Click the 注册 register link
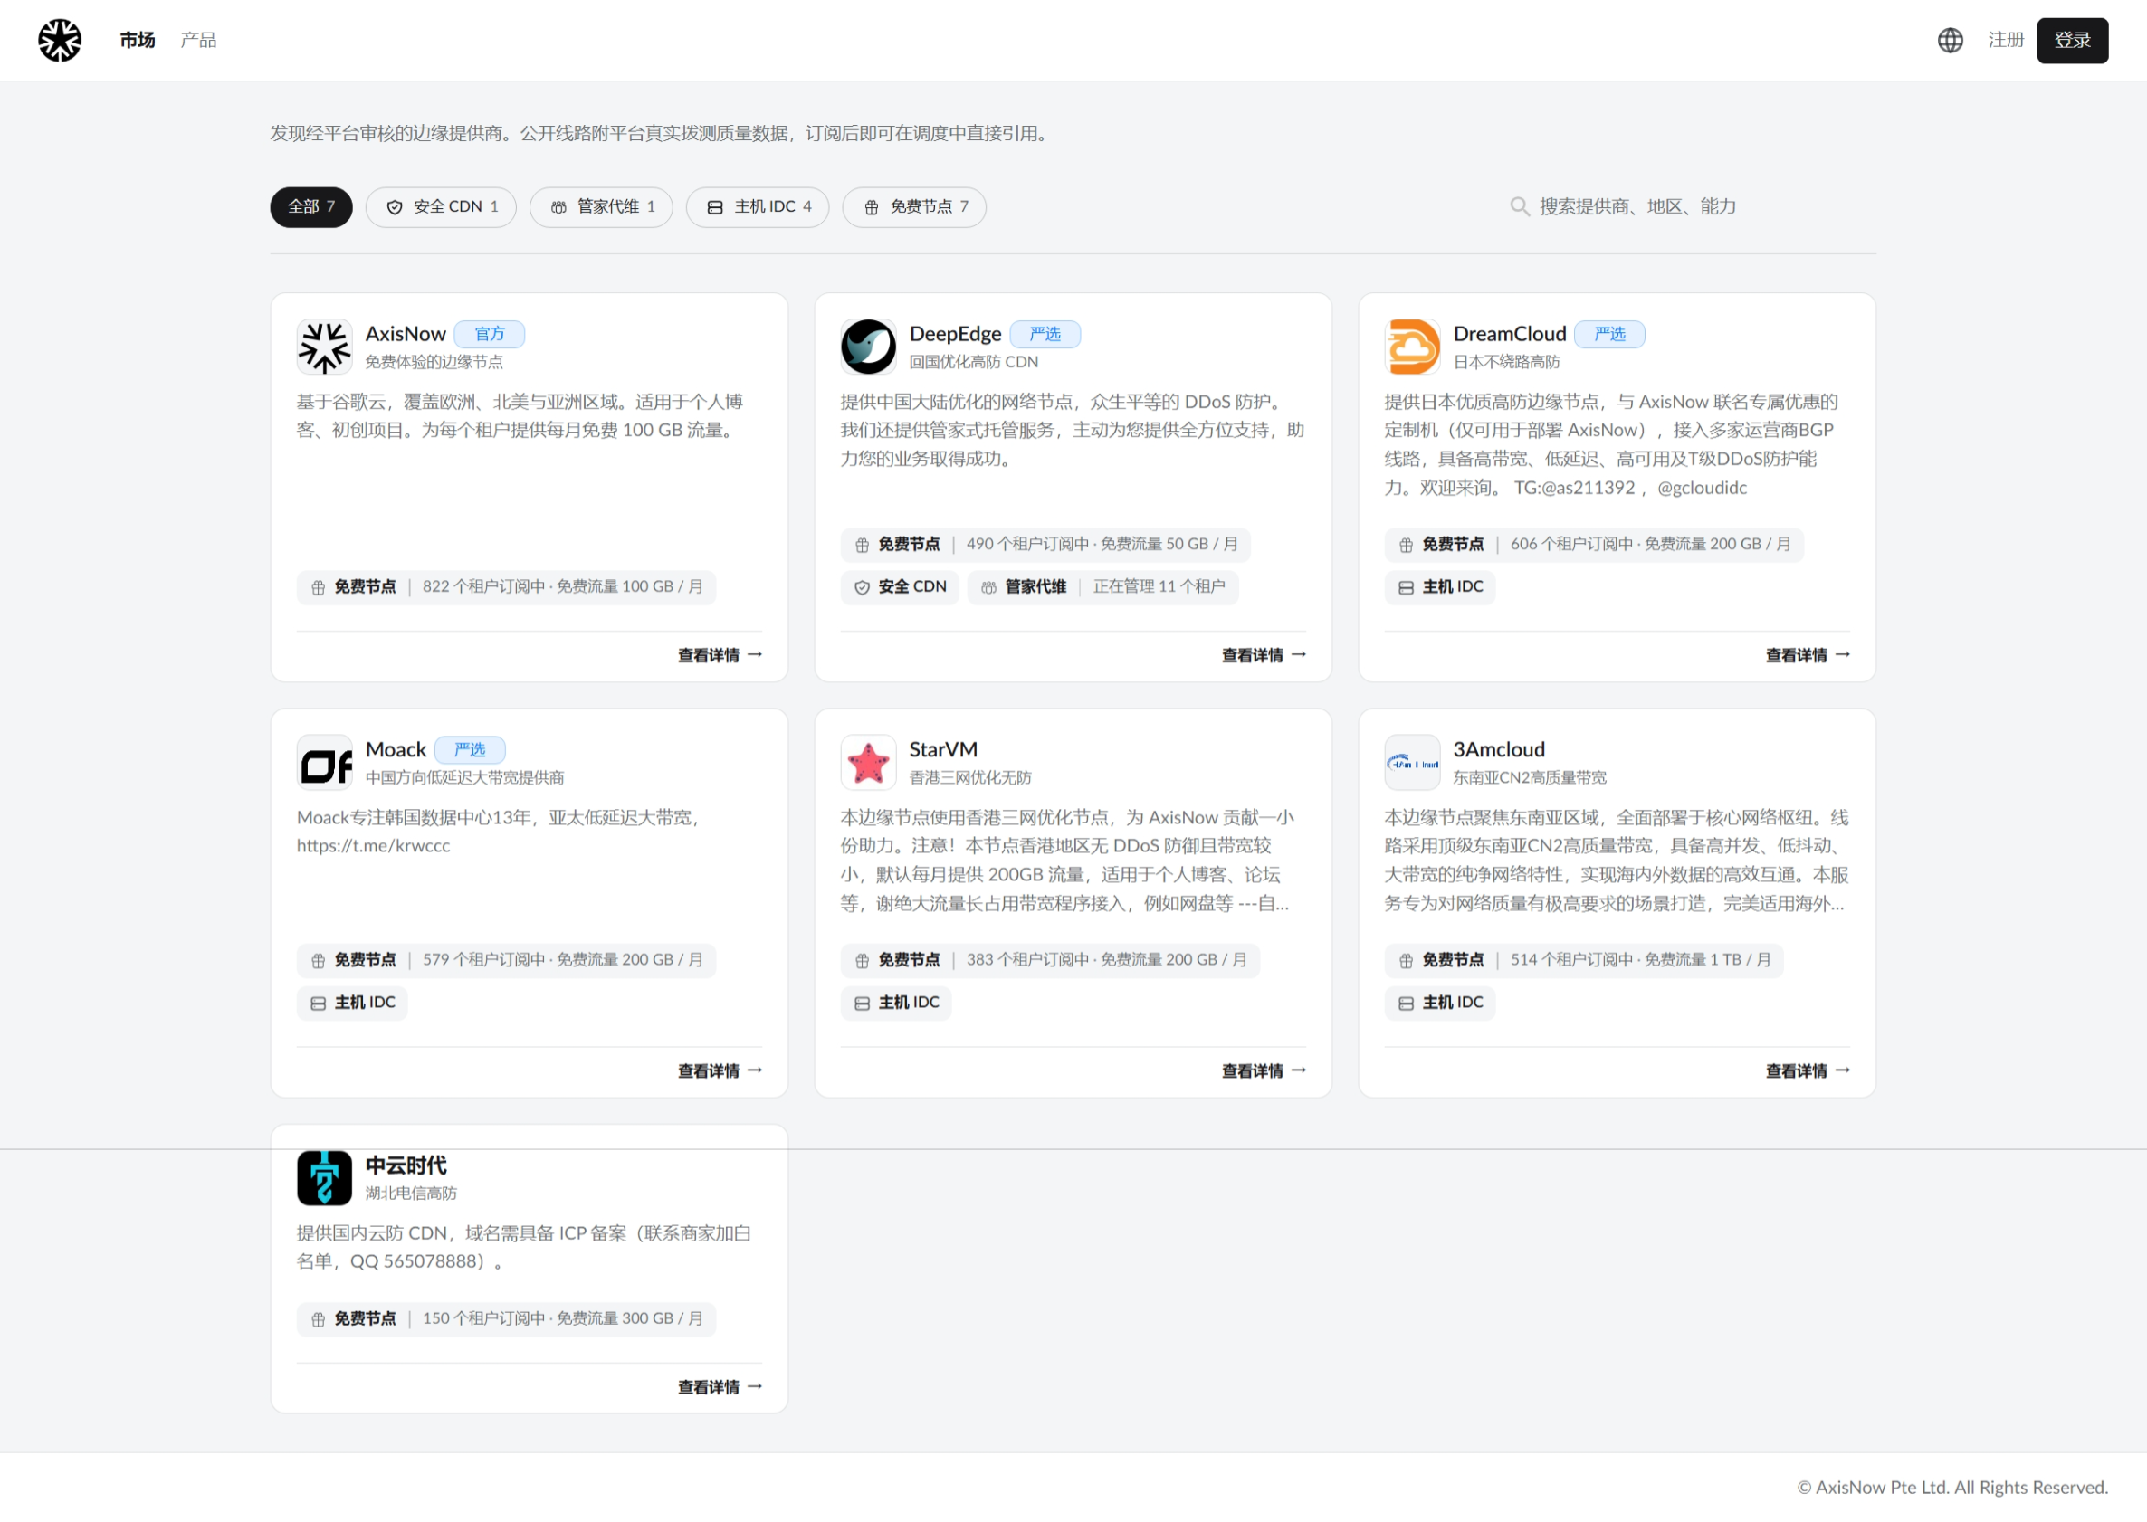2147x1522 pixels. [x=2006, y=41]
